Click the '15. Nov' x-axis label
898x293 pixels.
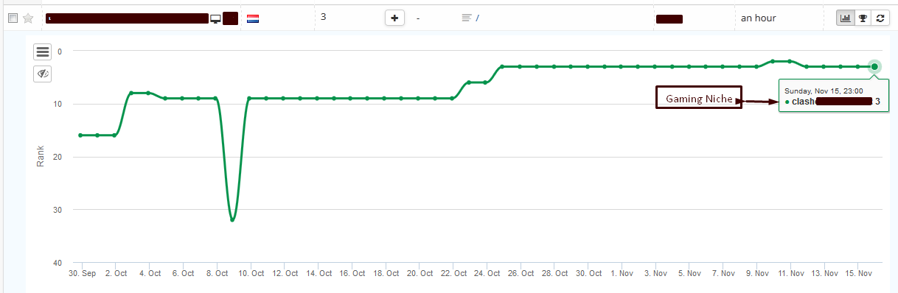click(x=859, y=273)
